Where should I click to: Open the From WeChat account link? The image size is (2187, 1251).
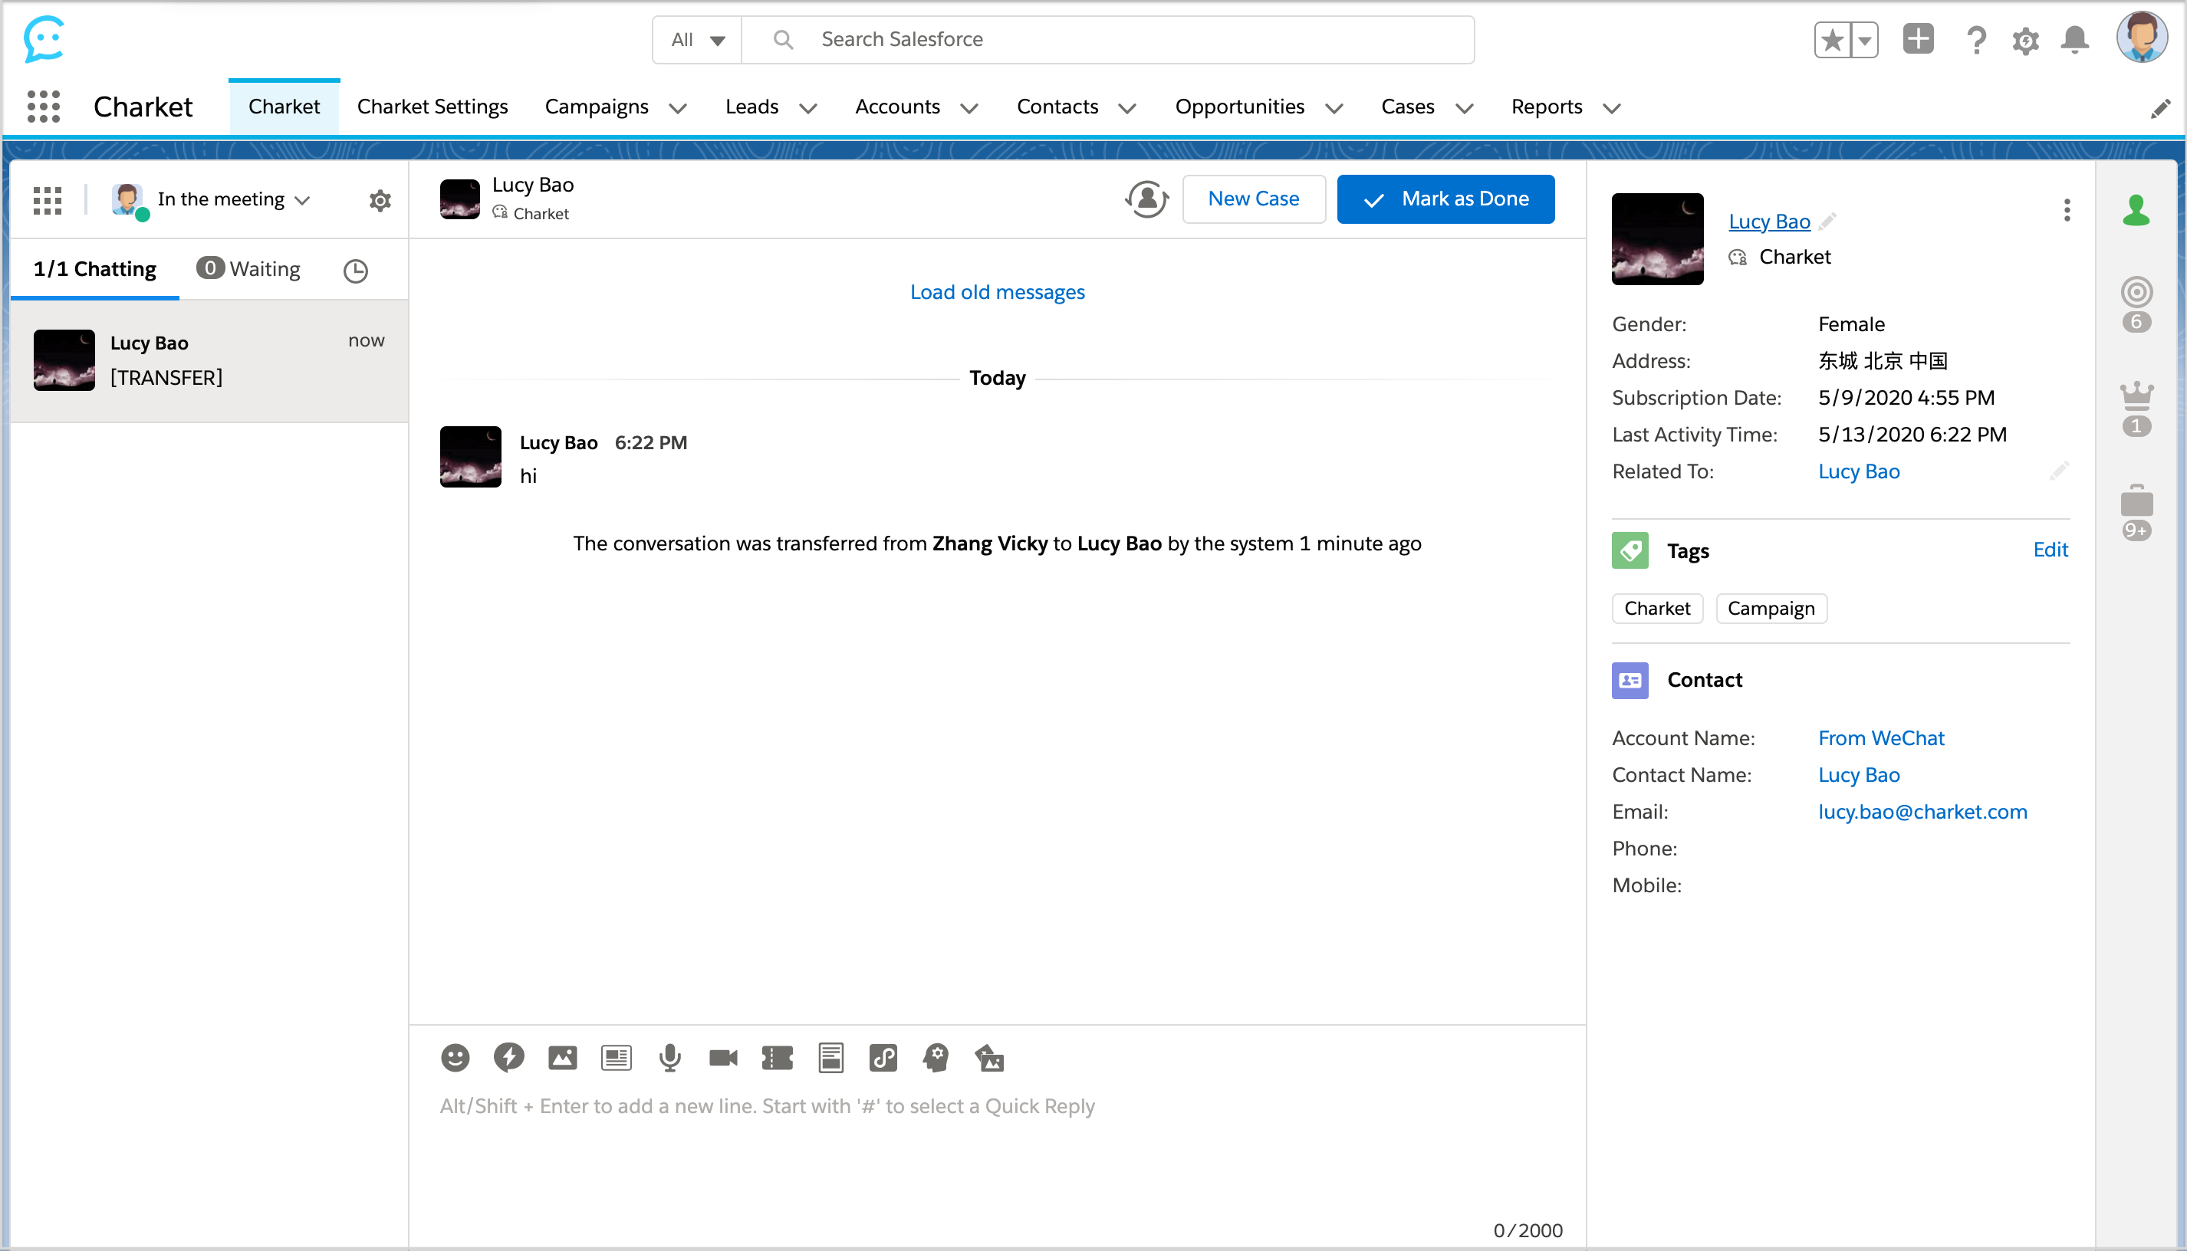[x=1880, y=738]
